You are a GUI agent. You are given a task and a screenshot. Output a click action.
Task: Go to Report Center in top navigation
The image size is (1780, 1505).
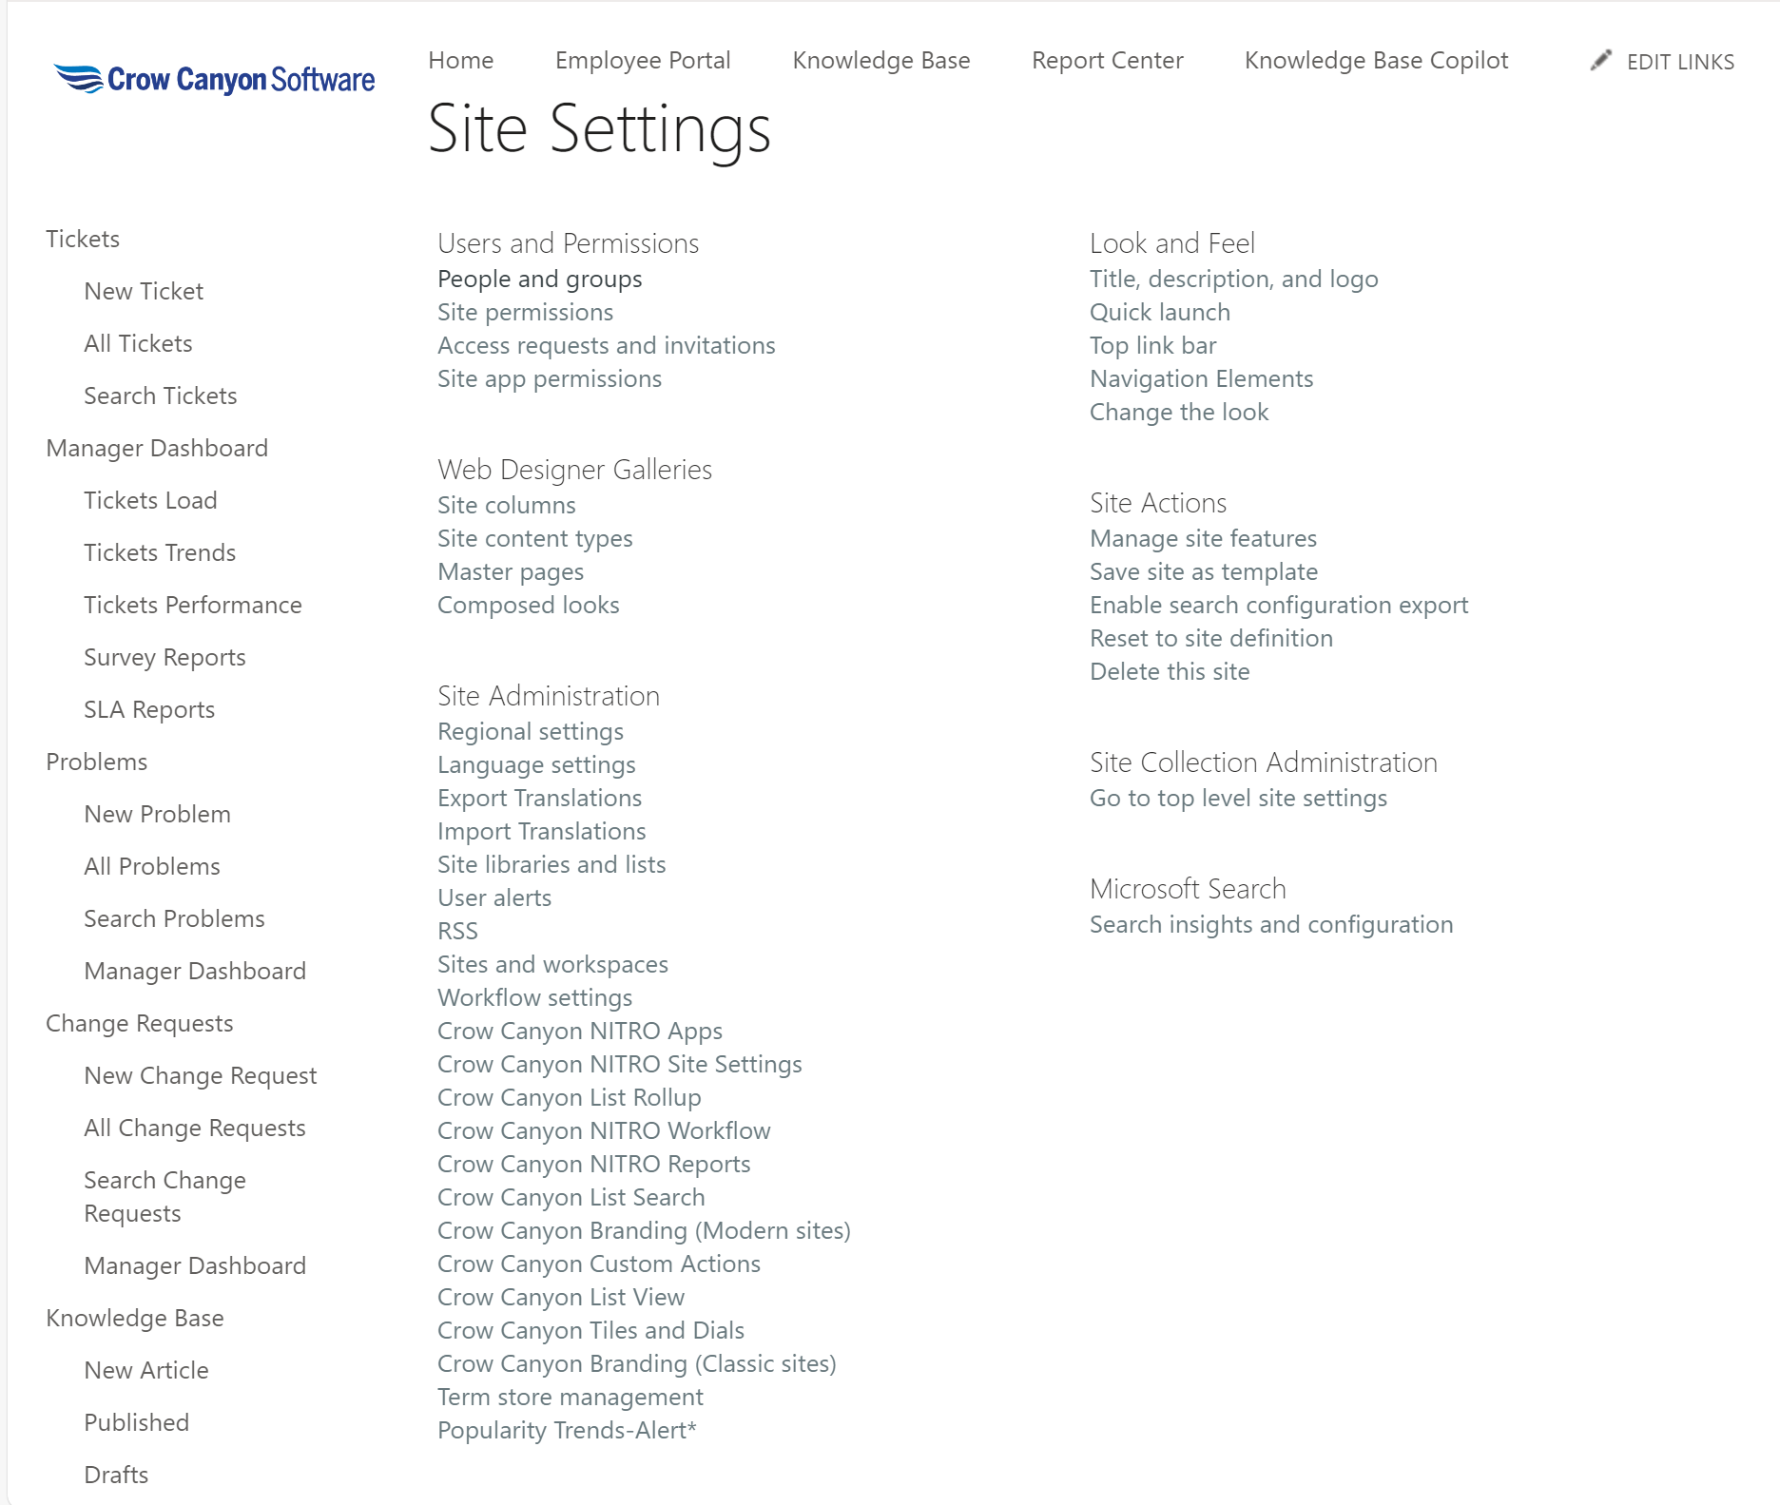pos(1107,61)
